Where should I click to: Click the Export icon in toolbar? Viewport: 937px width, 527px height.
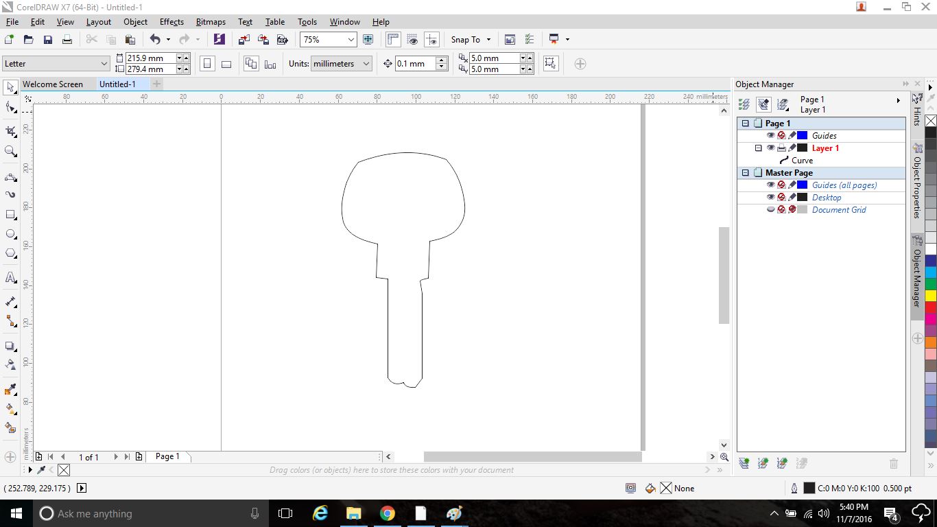pos(263,40)
